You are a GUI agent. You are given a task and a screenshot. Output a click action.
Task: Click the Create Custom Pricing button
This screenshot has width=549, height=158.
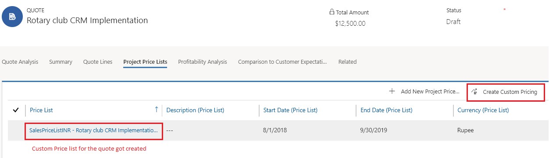click(x=506, y=92)
